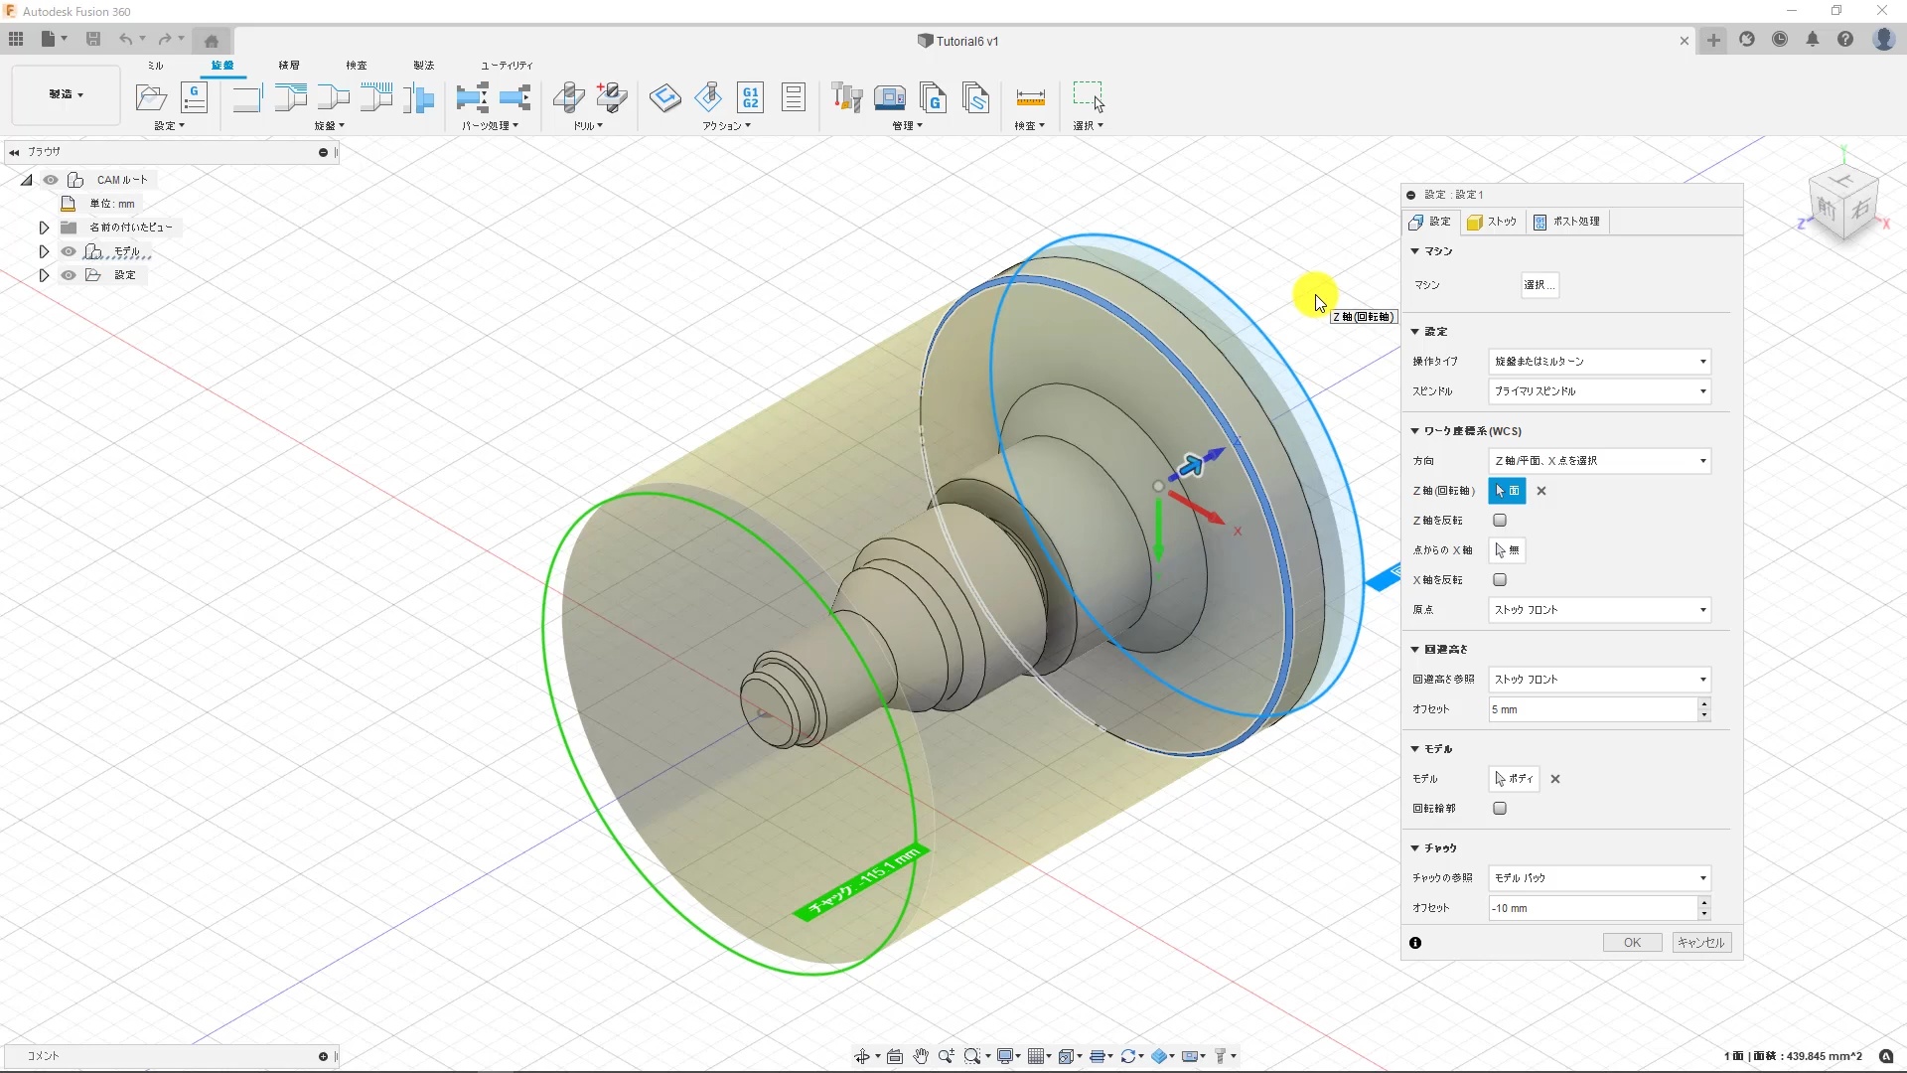Screen dimensions: 1907x1073
Task: Switch to the ミル ribbon tab
Action: coord(155,66)
